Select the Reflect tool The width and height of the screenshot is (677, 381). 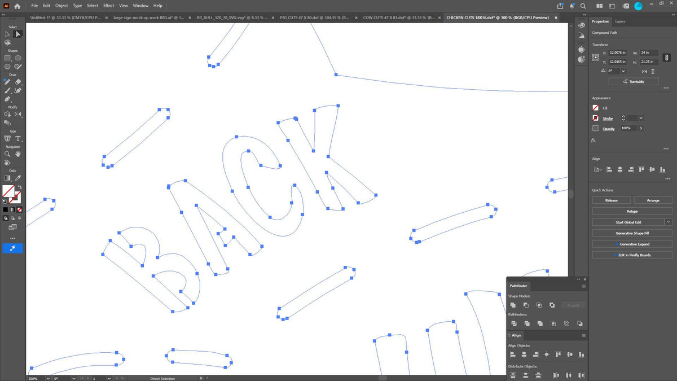pyautogui.click(x=18, y=114)
